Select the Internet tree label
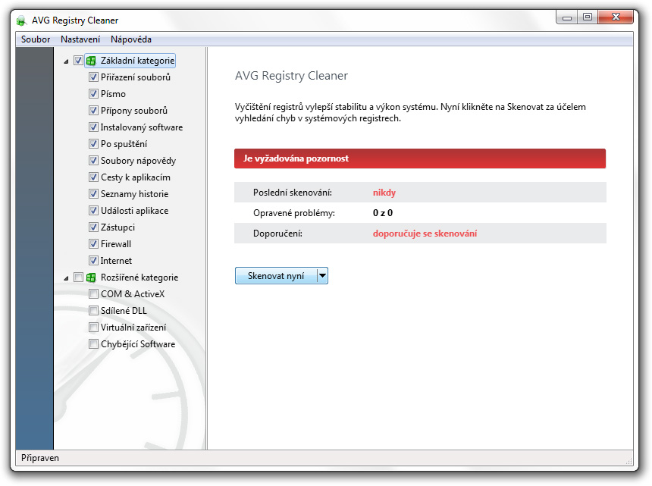 116,261
